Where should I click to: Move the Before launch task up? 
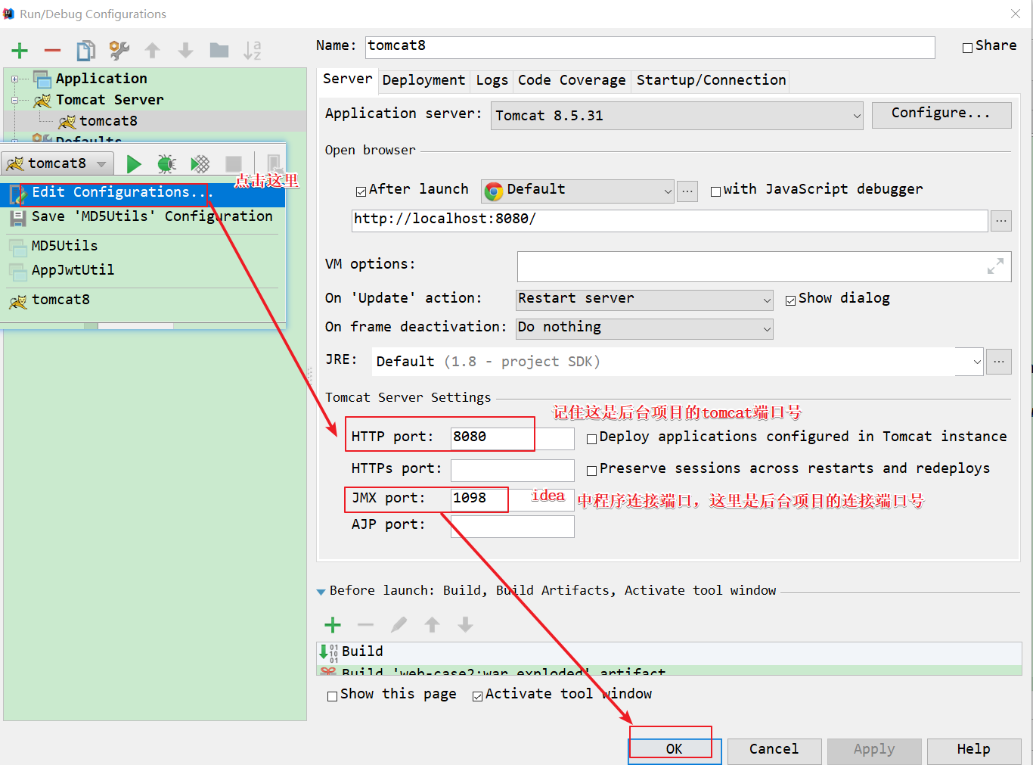click(432, 624)
